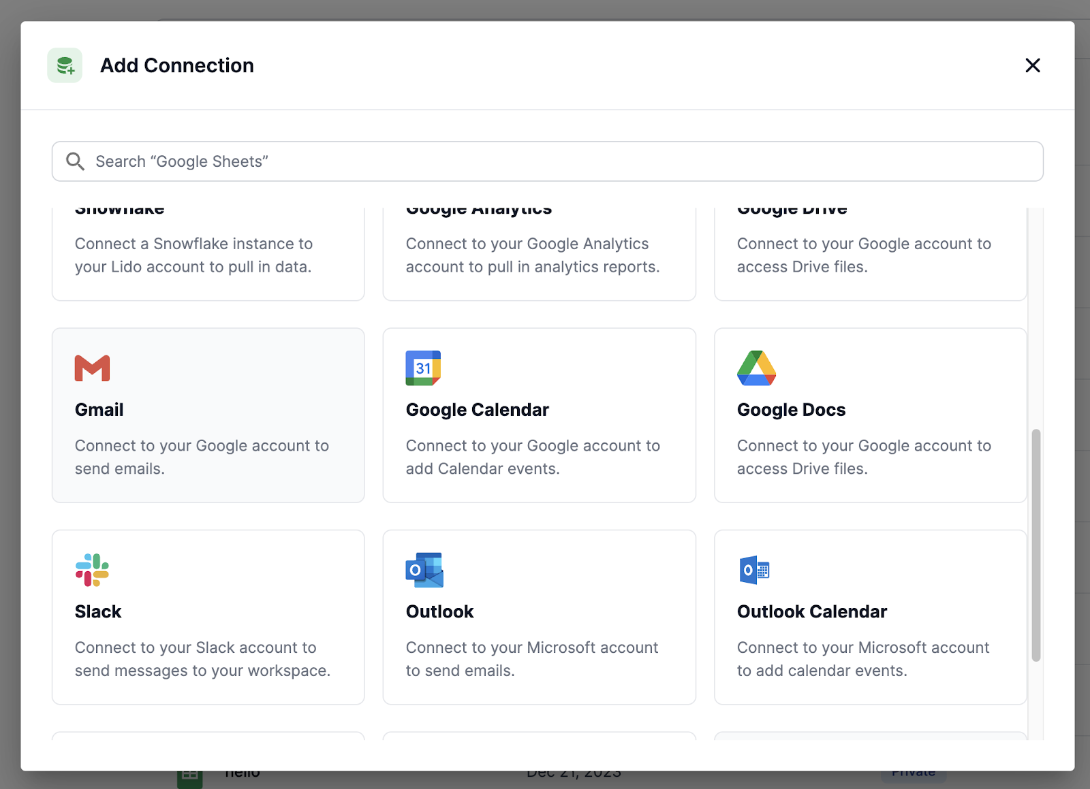Click the Outlook mail icon
Viewport: 1090px width, 789px height.
(424, 570)
